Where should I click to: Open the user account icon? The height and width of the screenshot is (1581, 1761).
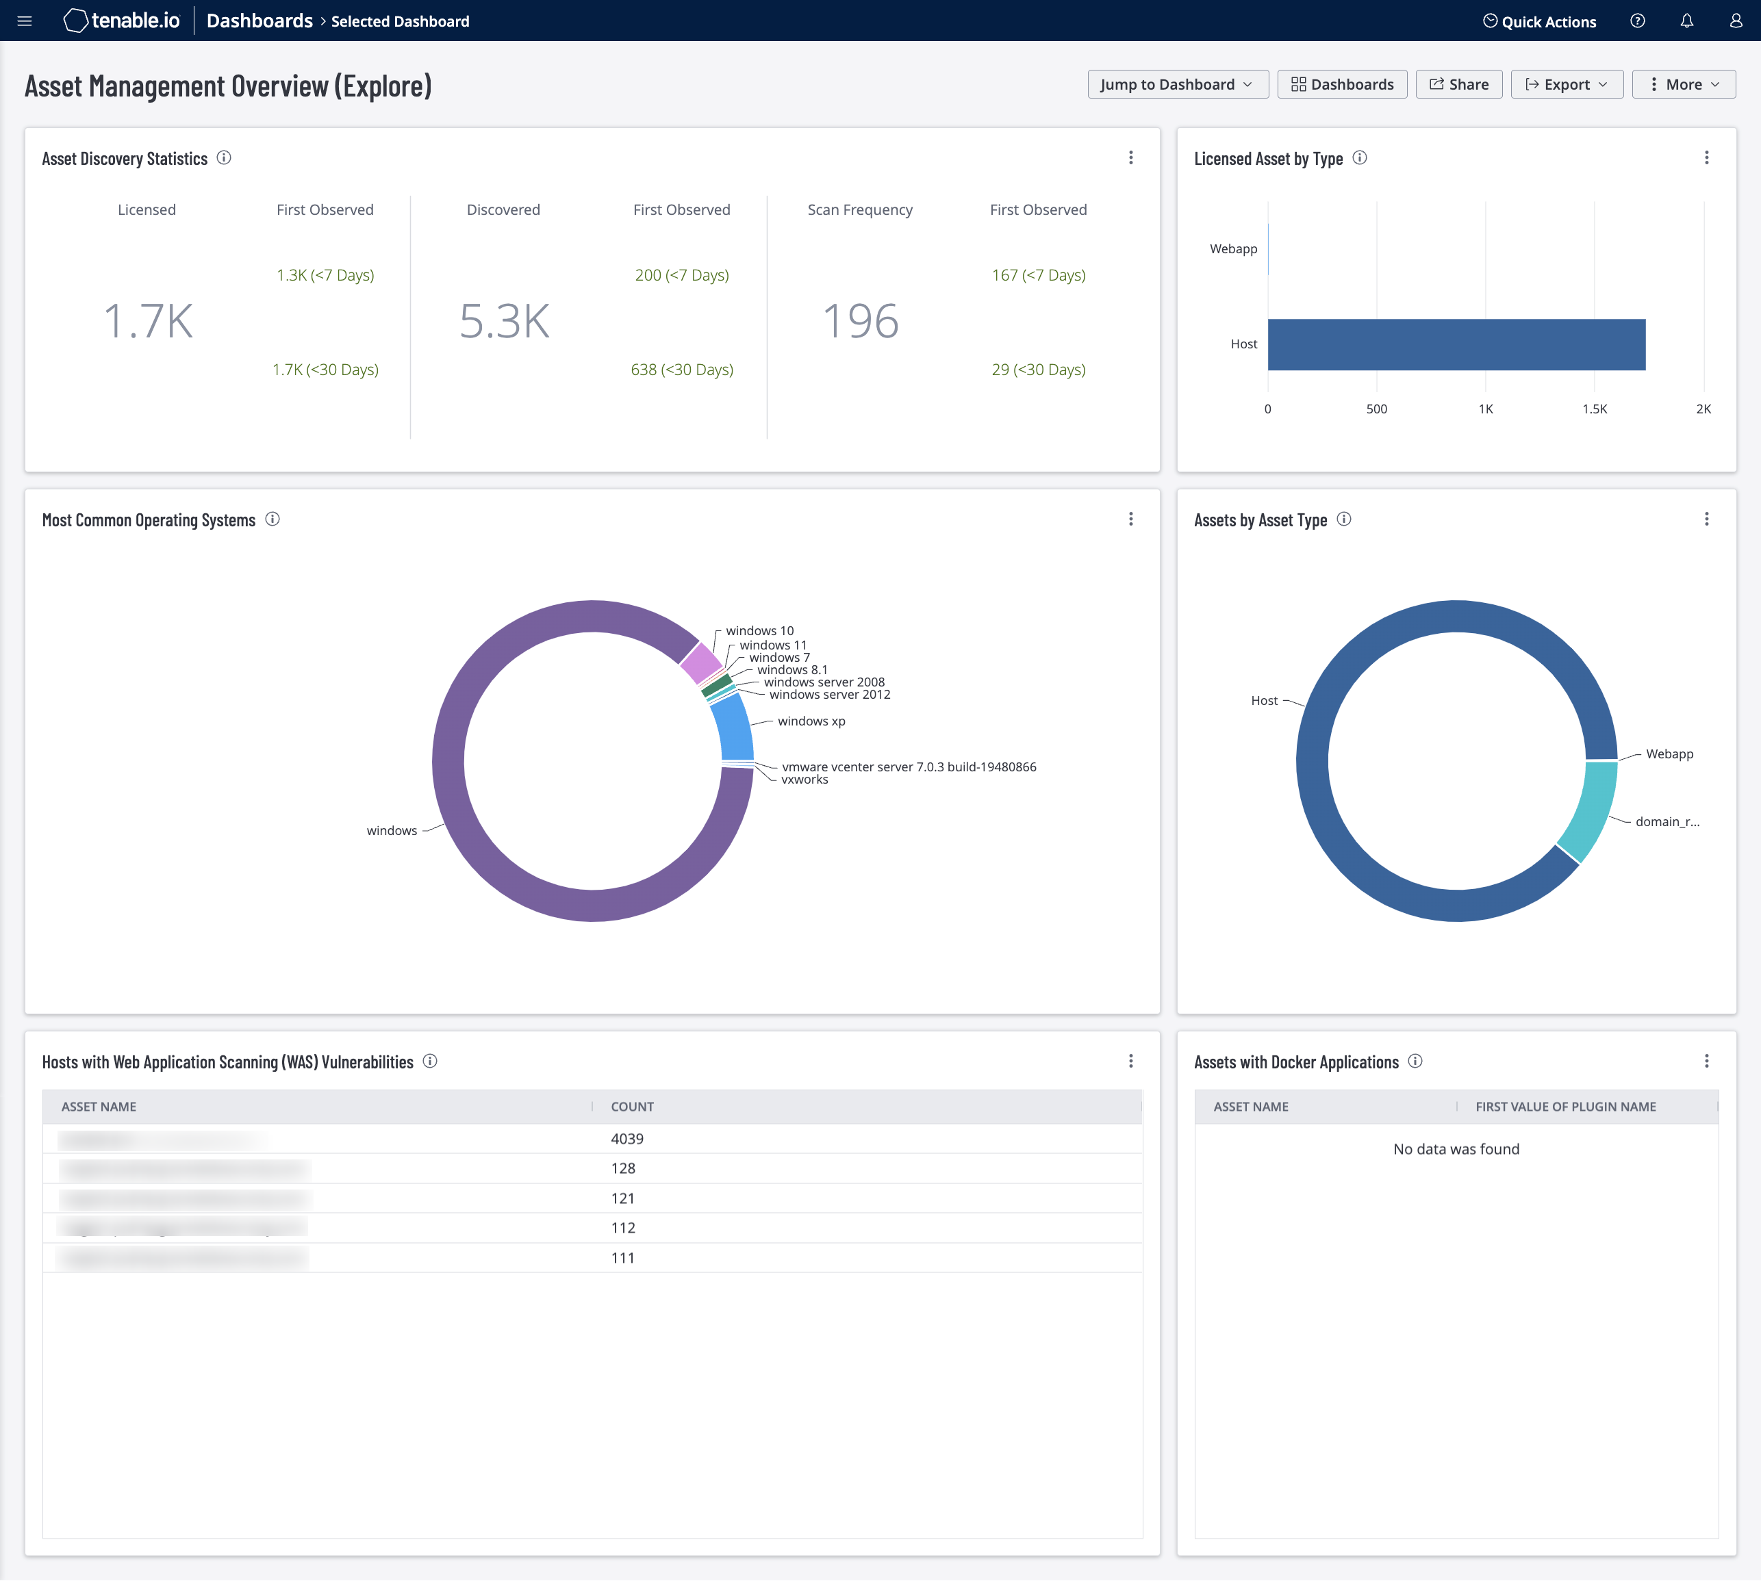1736,21
